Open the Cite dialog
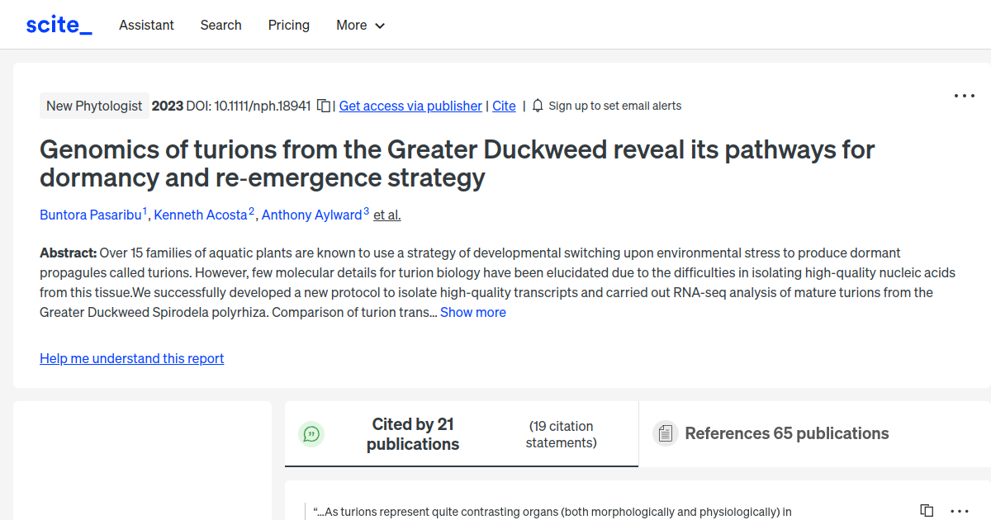991x520 pixels. [504, 106]
